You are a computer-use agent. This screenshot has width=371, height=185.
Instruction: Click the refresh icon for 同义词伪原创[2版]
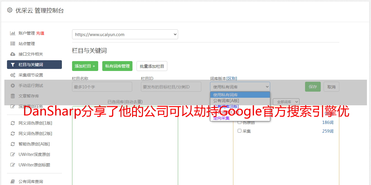(x=13, y=134)
